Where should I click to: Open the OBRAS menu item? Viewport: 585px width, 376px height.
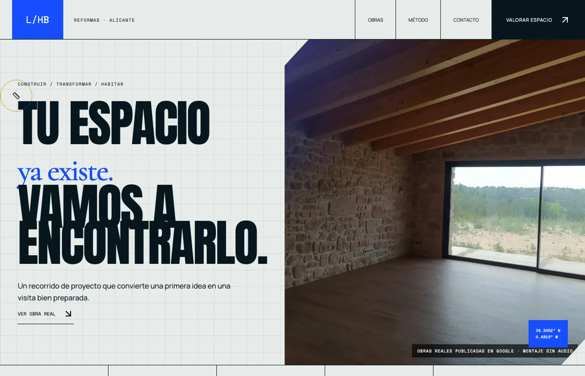(375, 20)
